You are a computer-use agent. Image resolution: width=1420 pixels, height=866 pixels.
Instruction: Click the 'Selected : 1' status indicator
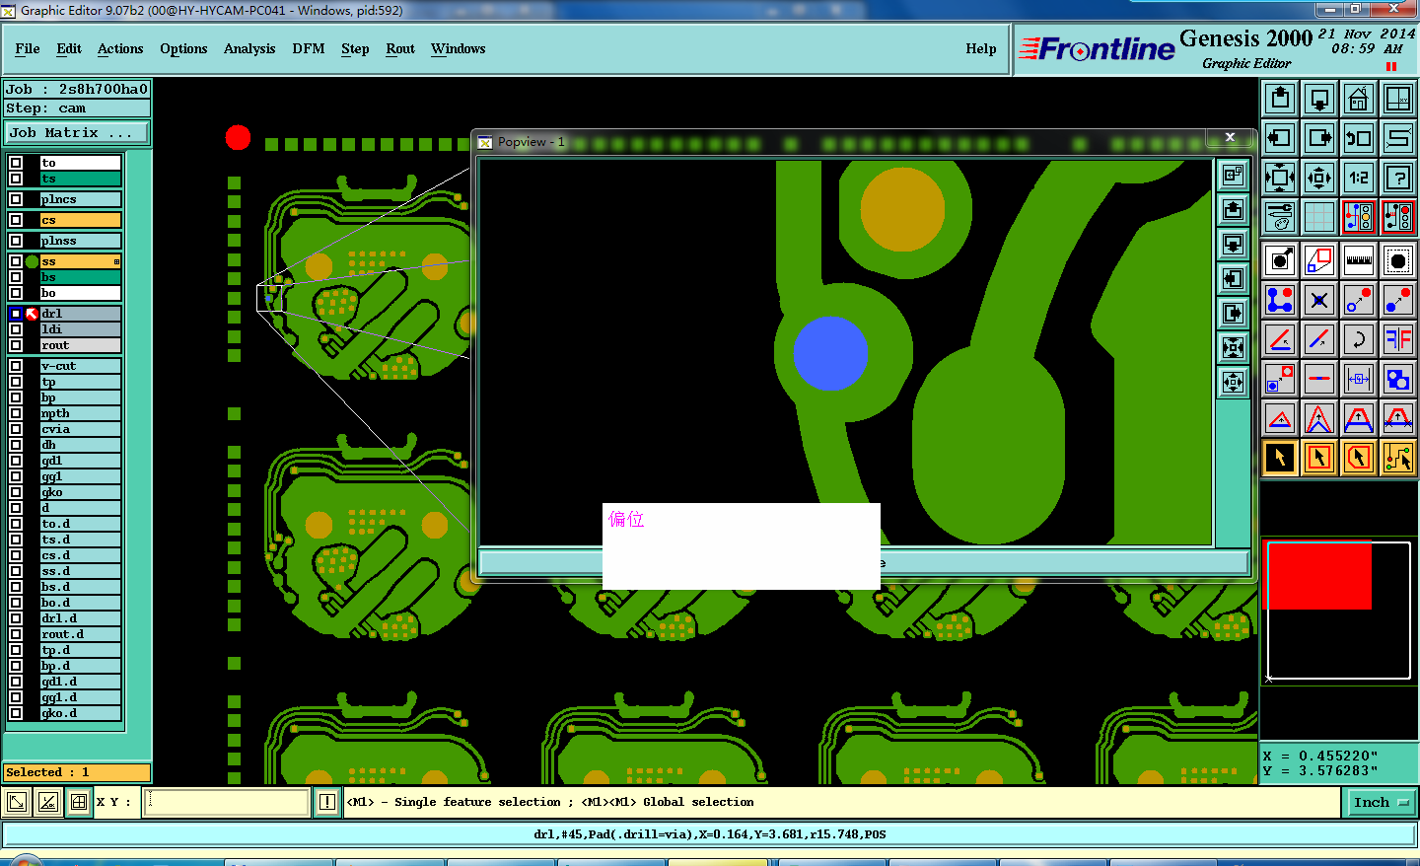click(x=77, y=772)
